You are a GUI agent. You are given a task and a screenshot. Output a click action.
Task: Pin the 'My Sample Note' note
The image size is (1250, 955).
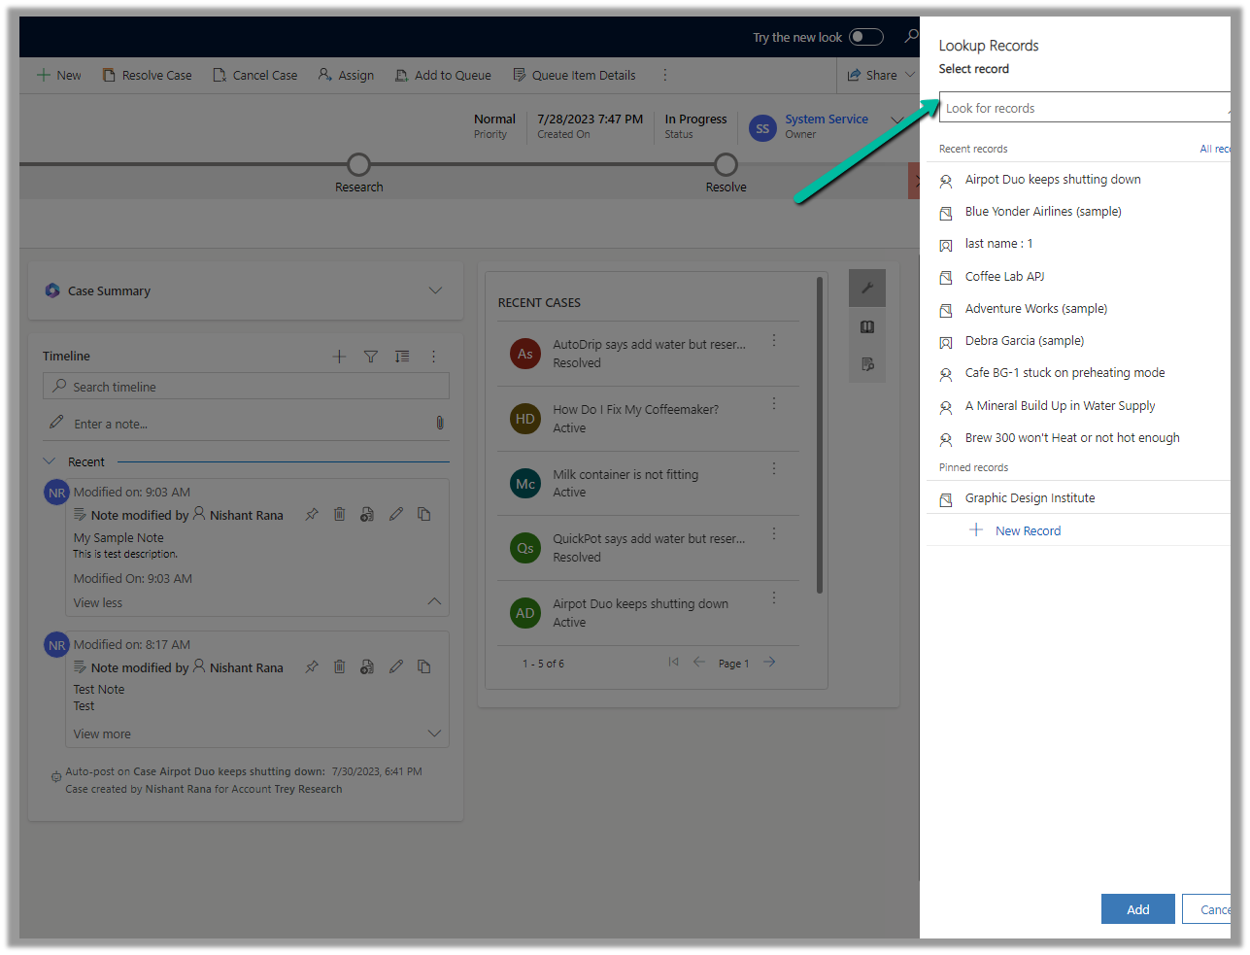click(x=312, y=515)
